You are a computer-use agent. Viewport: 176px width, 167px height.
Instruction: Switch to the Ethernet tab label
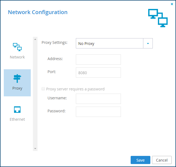[x=17, y=119]
